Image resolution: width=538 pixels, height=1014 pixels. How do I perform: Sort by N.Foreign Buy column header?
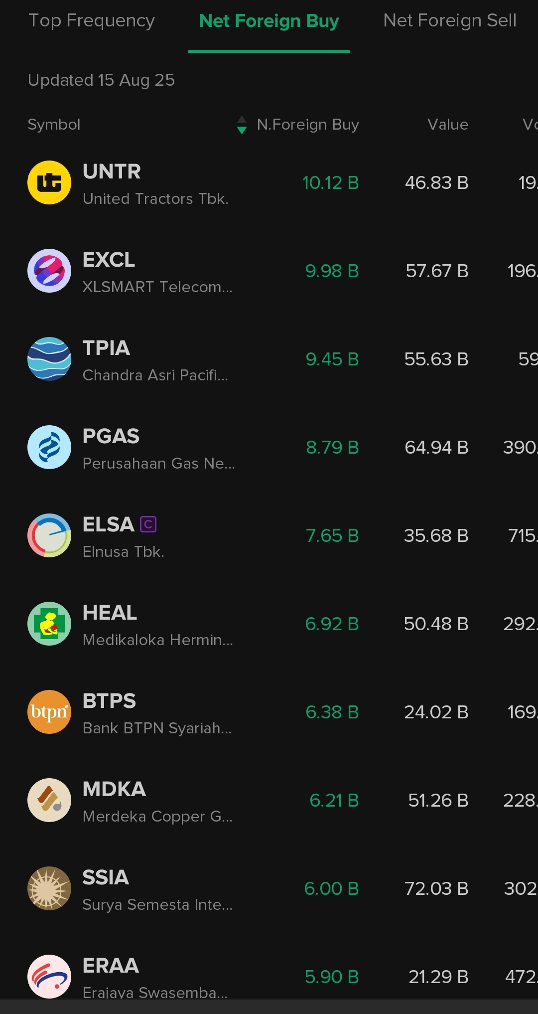pos(308,125)
